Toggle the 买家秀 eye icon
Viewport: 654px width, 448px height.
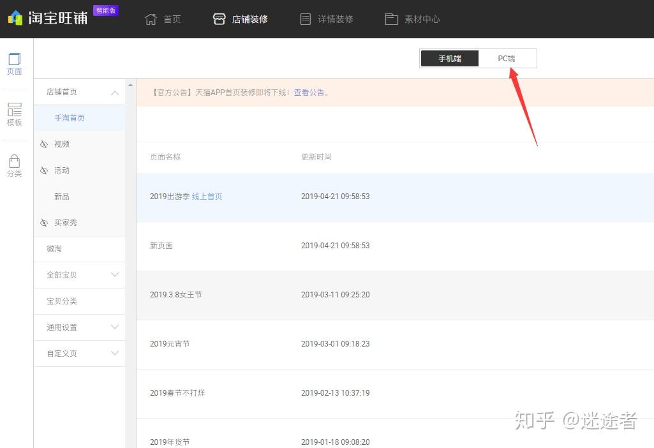pos(43,222)
